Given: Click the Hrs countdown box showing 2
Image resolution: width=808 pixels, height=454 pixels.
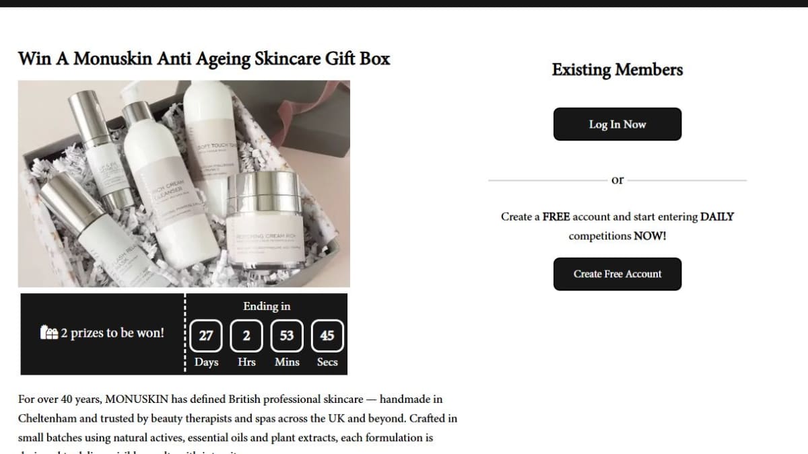Looking at the screenshot, I should coord(246,336).
